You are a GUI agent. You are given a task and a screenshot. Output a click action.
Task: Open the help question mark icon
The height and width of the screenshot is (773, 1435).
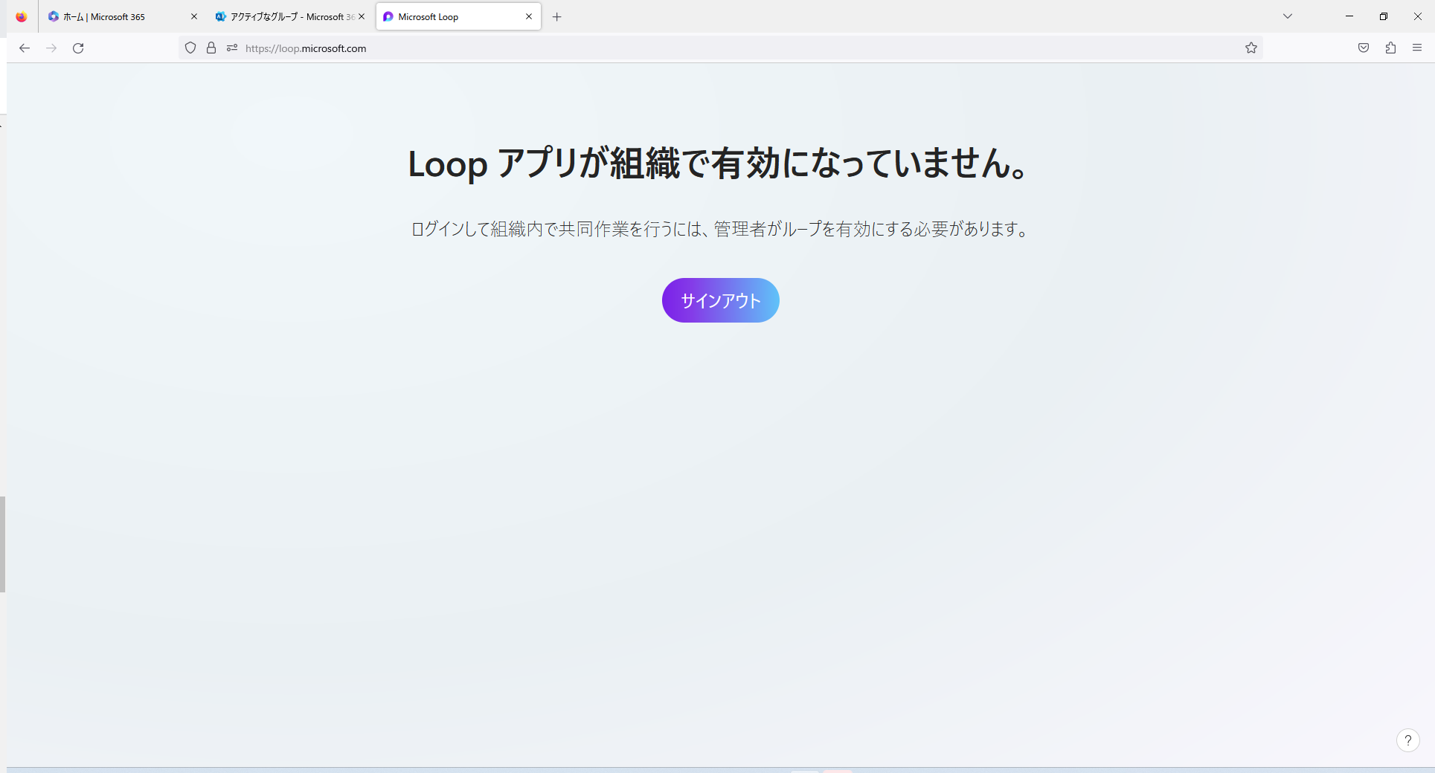[x=1407, y=740]
